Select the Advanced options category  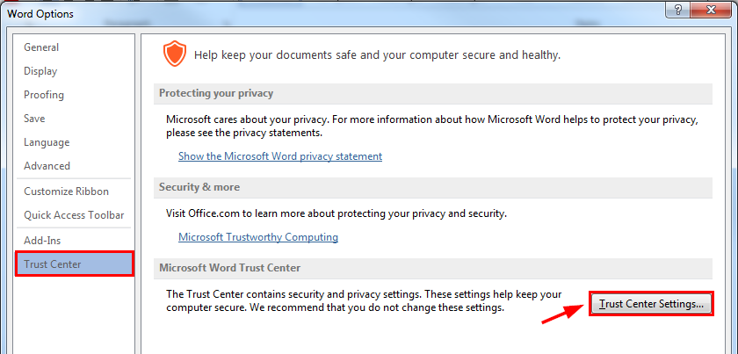[x=47, y=166]
